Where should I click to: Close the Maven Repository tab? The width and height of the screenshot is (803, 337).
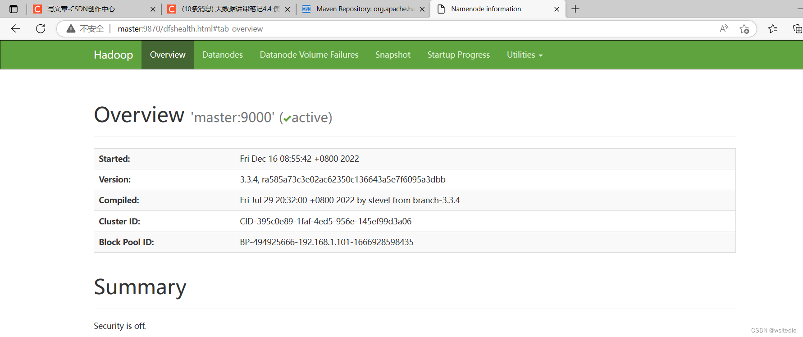(x=422, y=9)
